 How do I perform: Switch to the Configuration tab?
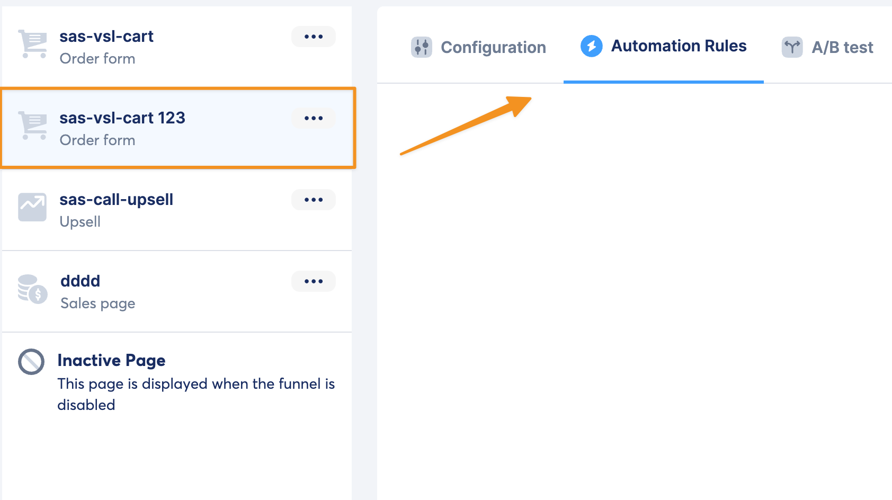pyautogui.click(x=493, y=47)
